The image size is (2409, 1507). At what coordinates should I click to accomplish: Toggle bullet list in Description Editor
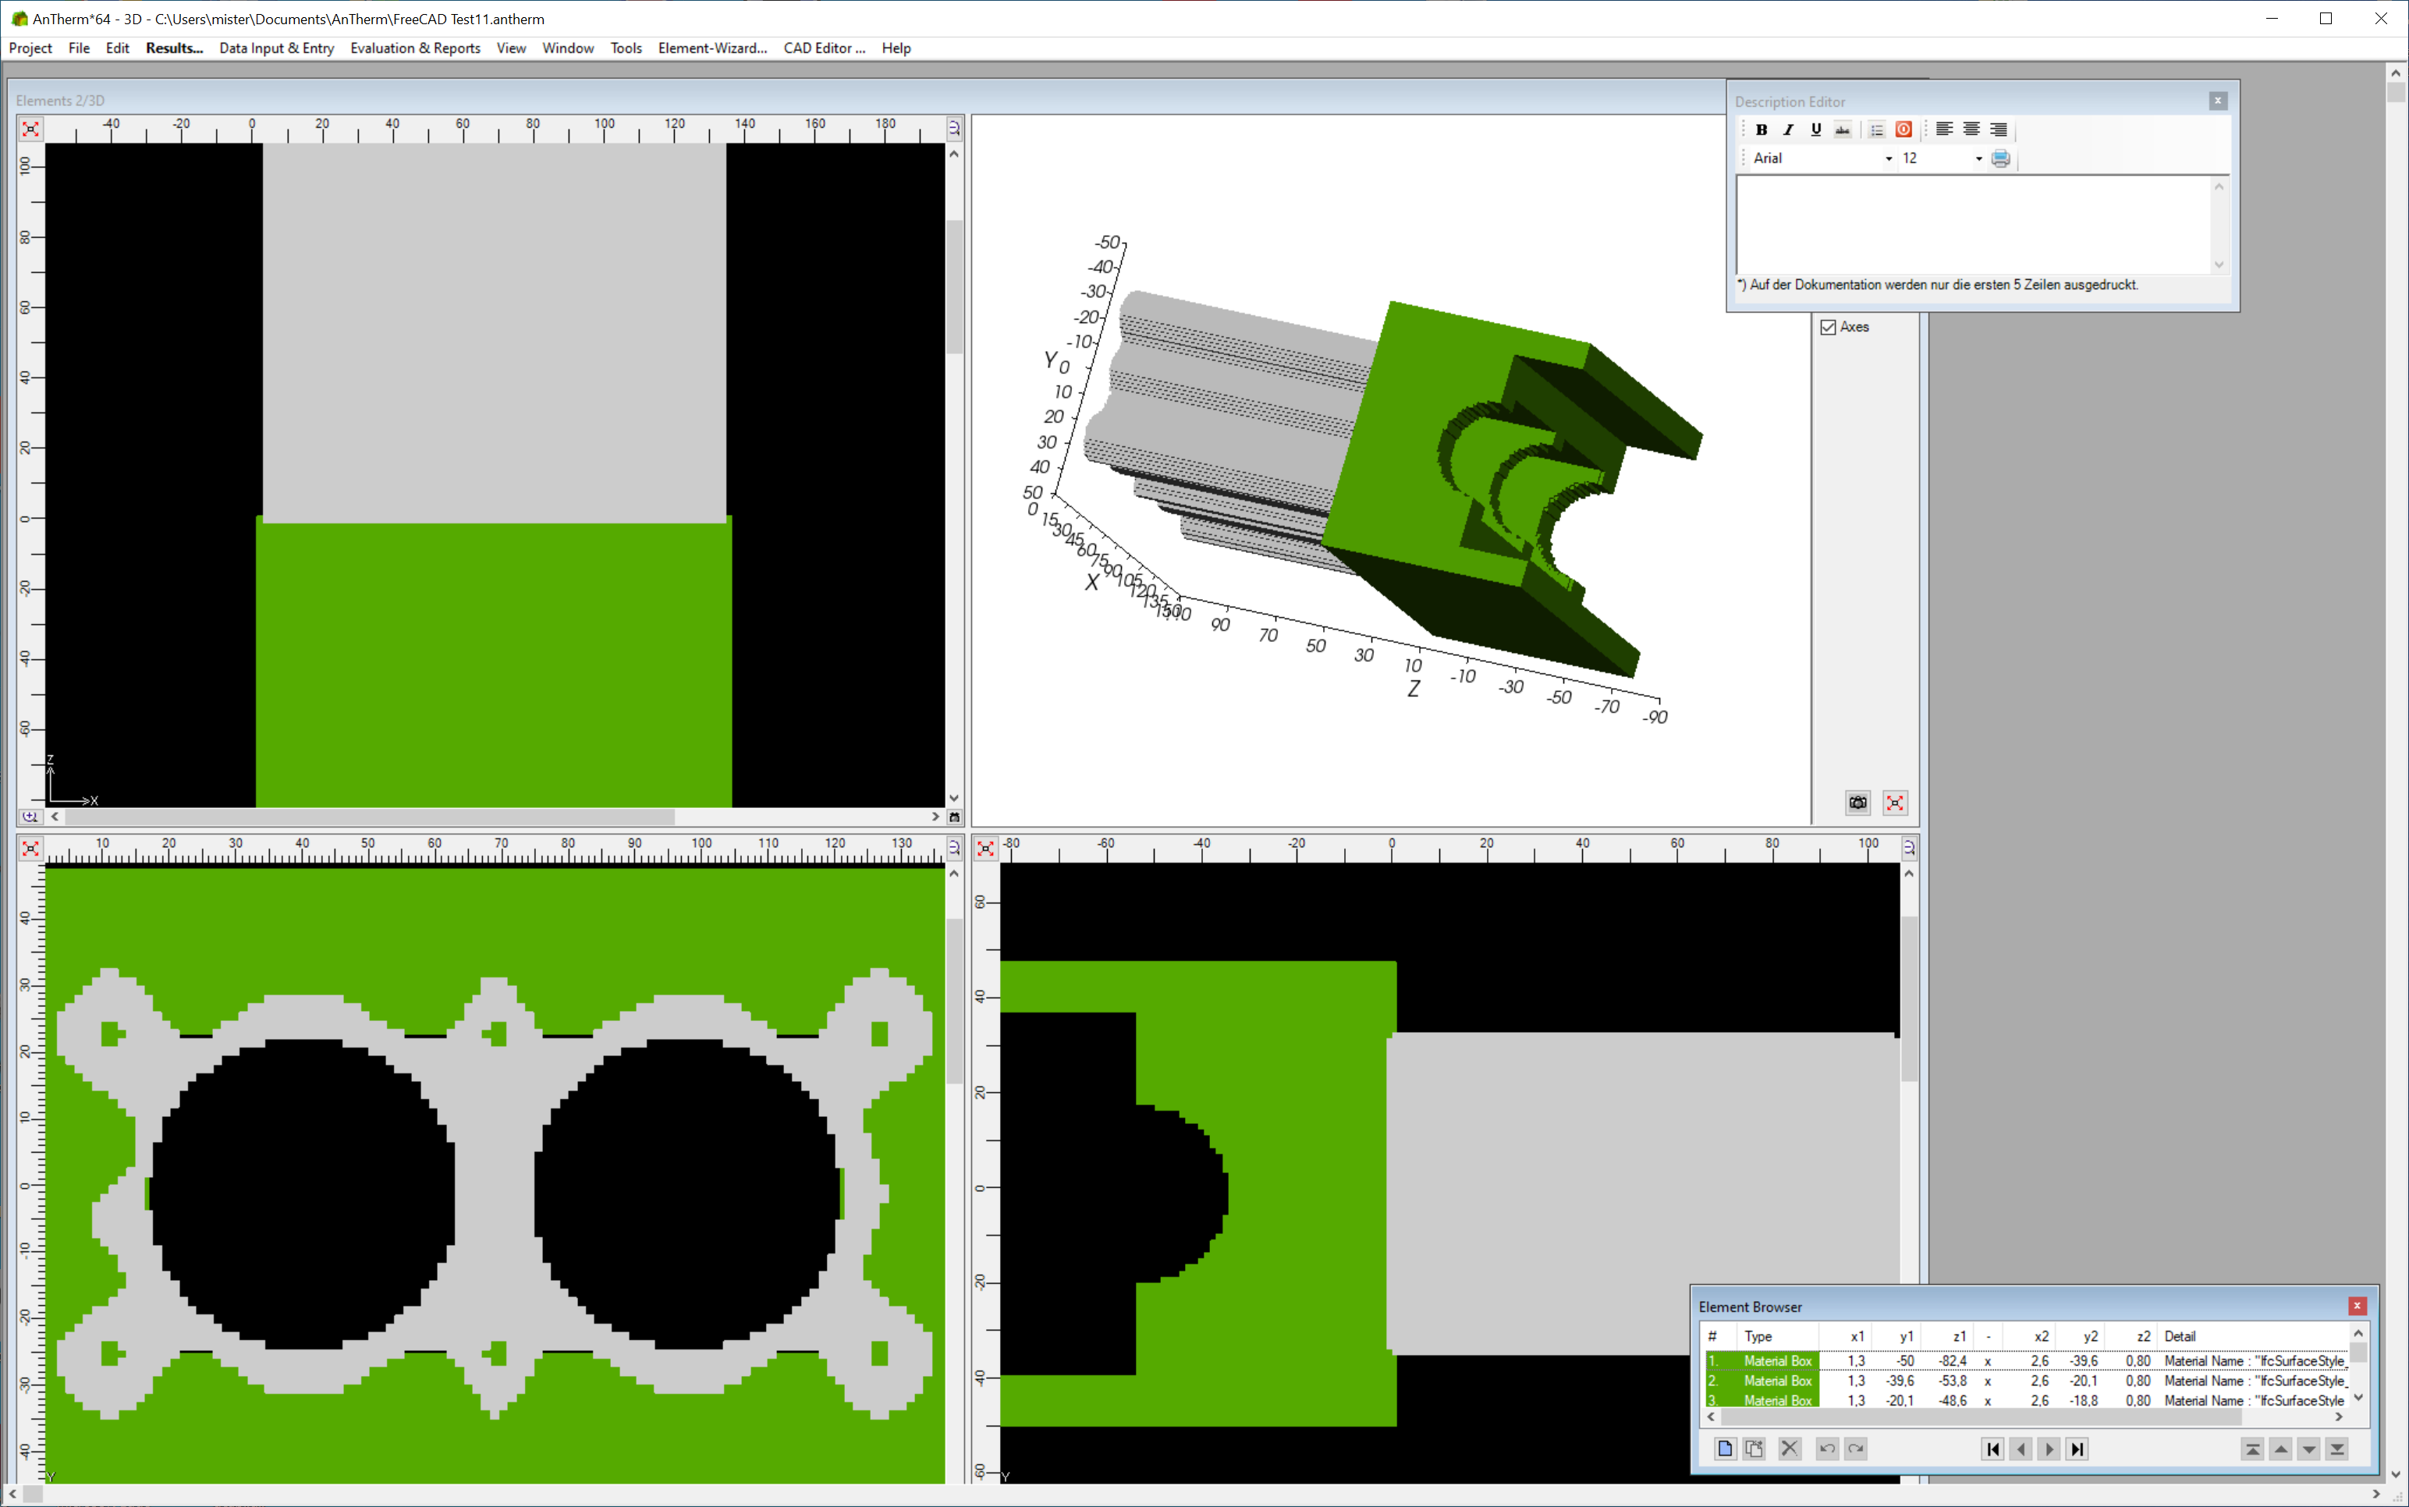[1875, 129]
